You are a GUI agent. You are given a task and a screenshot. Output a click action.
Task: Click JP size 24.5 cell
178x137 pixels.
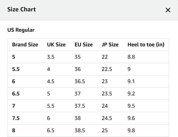pos(107,118)
